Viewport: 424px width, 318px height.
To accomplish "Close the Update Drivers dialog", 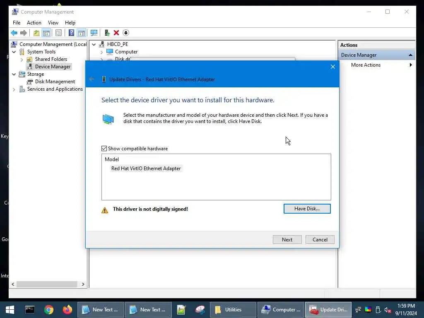I will click(333, 67).
